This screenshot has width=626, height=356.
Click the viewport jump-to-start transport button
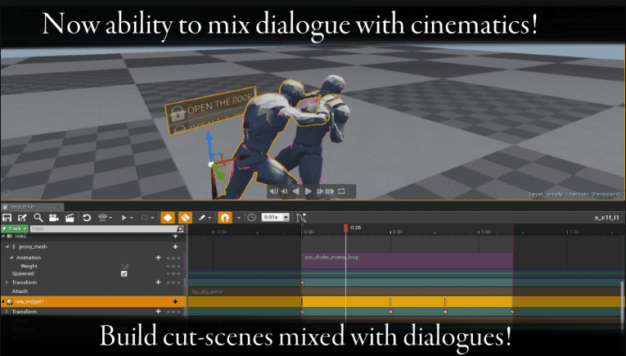[x=273, y=192]
